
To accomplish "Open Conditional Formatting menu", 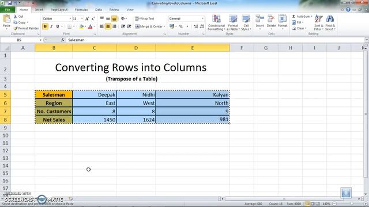I will click(x=216, y=22).
